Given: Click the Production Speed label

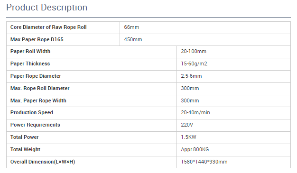Looking at the screenshot, I should pyautogui.click(x=32, y=113).
